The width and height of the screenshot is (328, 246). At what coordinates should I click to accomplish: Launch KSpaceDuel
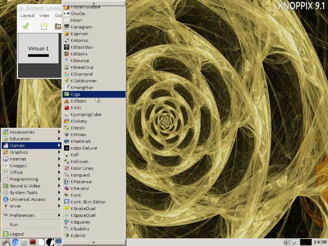[x=94, y=215]
